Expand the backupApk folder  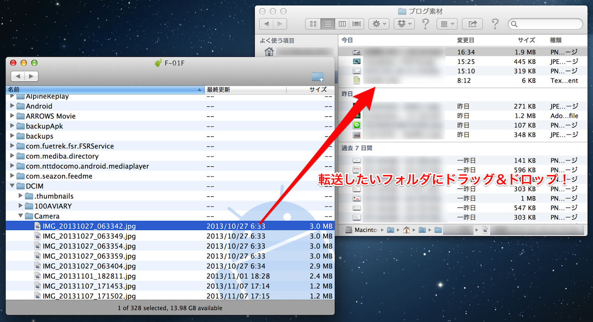12,126
